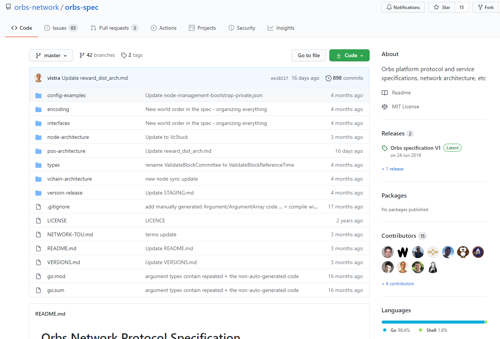Click the file icon next to .gitignore
The image size is (500, 339).
[x=38, y=207]
